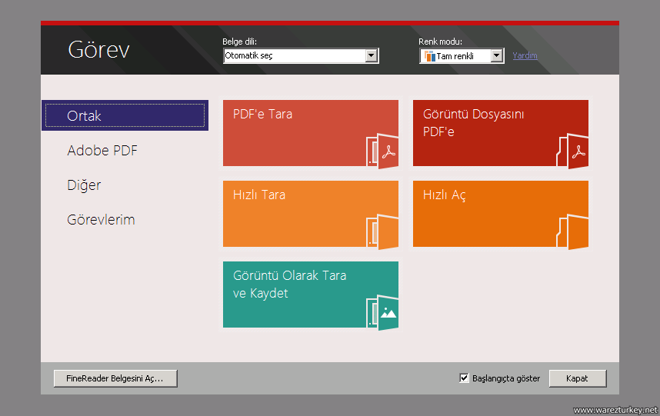Click the scan-to-PDF icon on PDF'e Tara tile
The image size is (660, 416).
382,151
